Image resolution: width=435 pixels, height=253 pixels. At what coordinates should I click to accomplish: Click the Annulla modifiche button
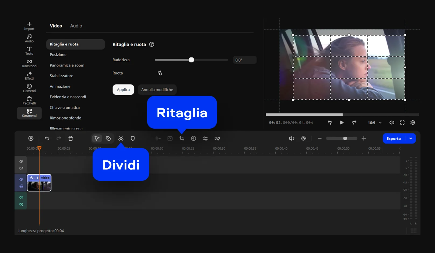[157, 90]
